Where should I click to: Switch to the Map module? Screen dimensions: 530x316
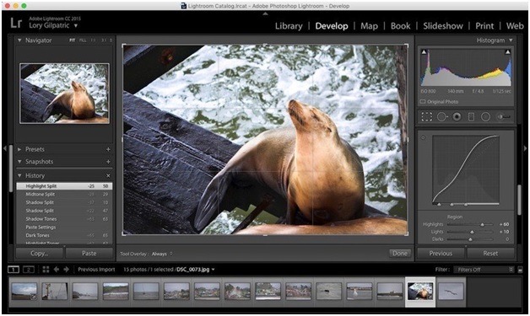[369, 26]
